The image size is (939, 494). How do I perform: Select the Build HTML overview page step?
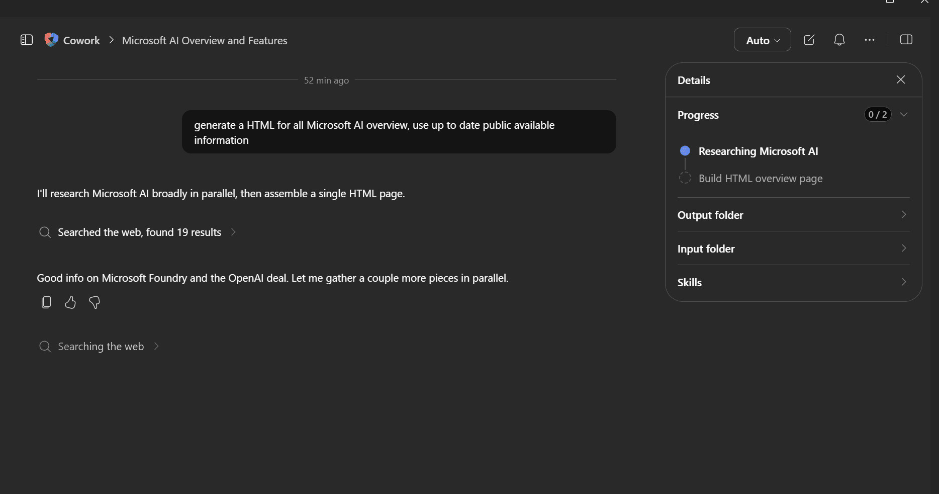coord(760,178)
